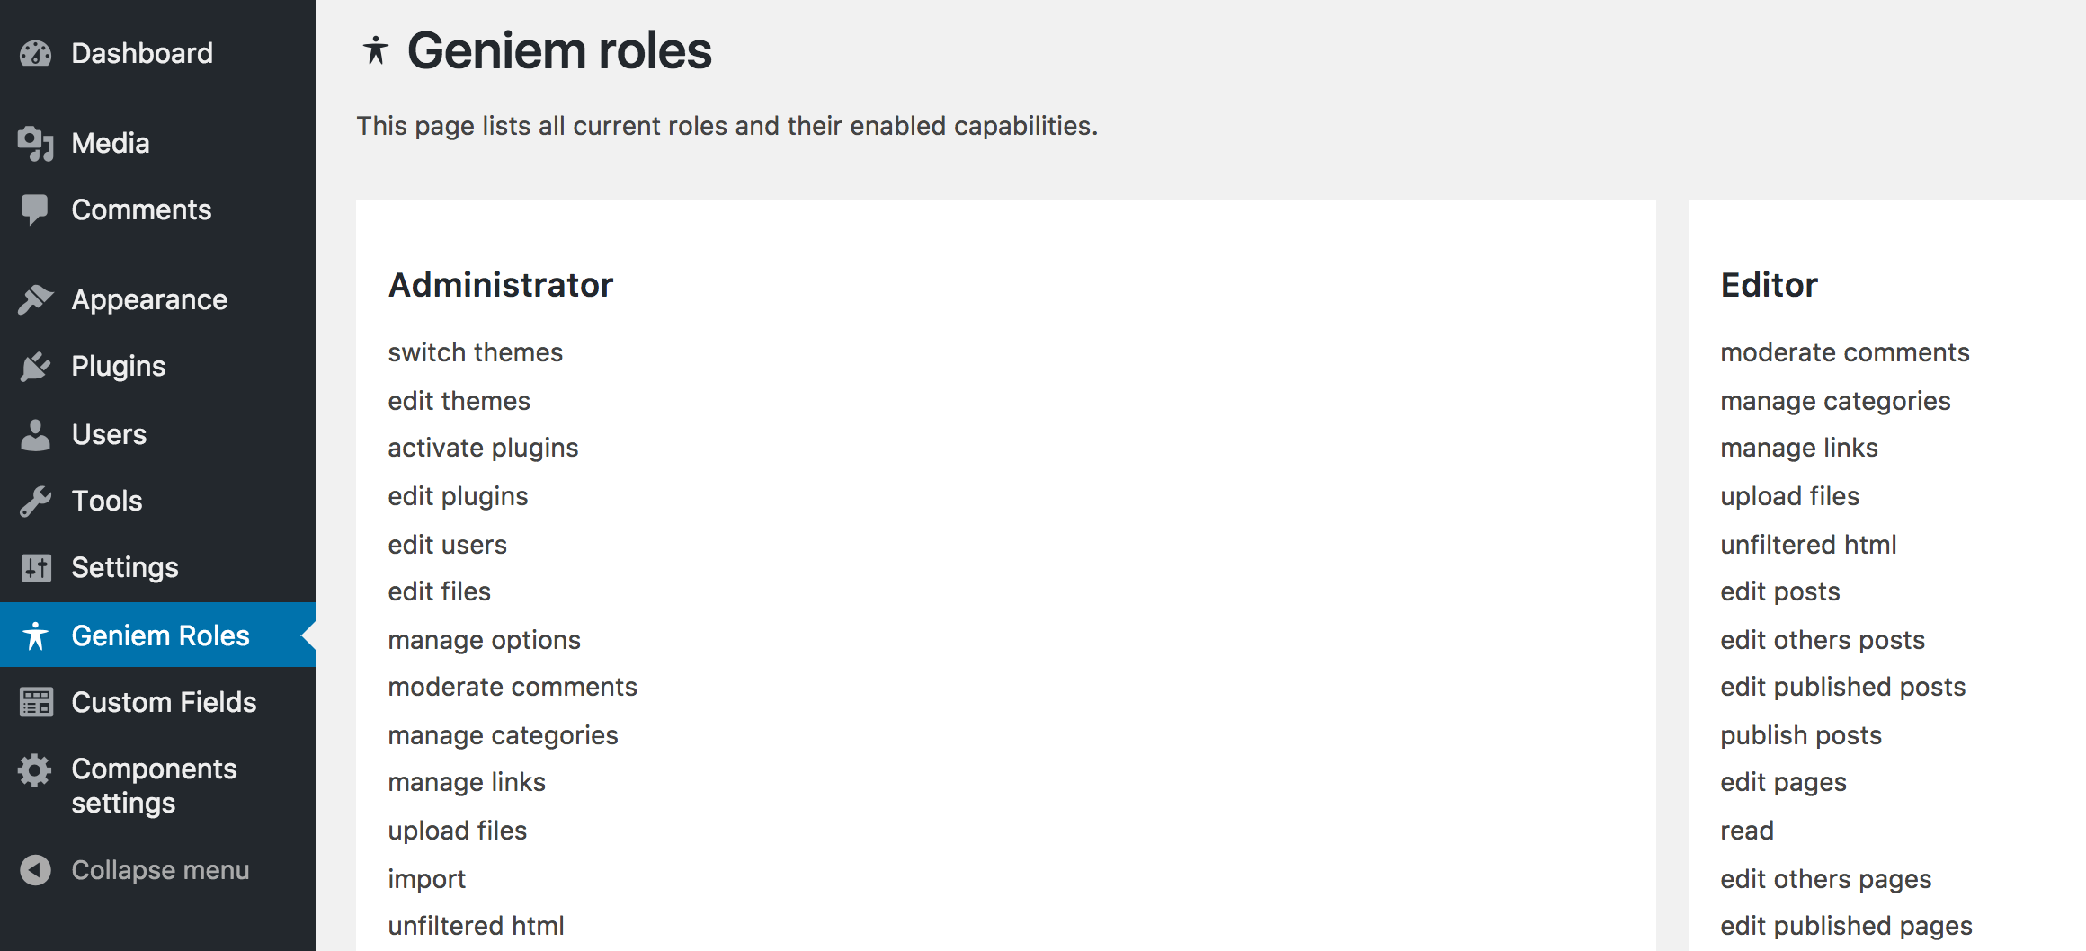Collapse the sidebar with the arrow icon
Screen dimensions: 2086x951
[x=35, y=870]
